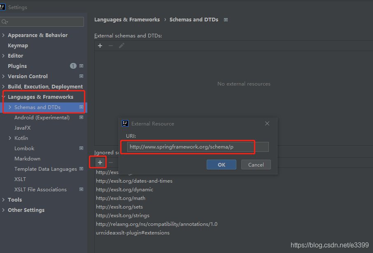This screenshot has width=373, height=253.
Task: Expand the Kotlin node
Action: [10, 138]
